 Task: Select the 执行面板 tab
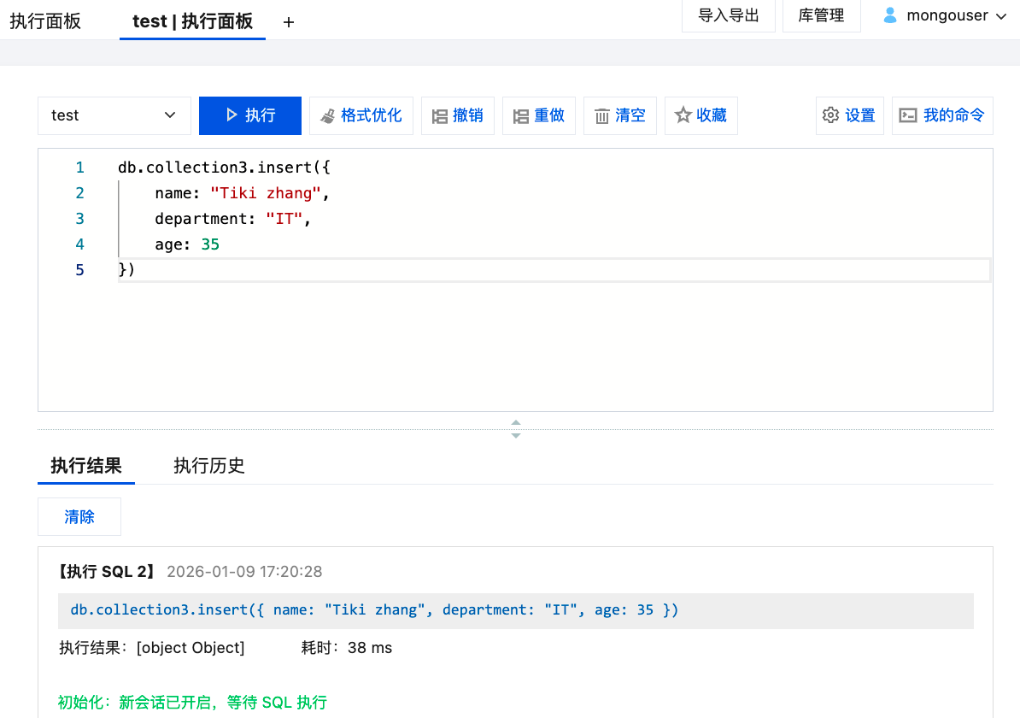[x=45, y=21]
